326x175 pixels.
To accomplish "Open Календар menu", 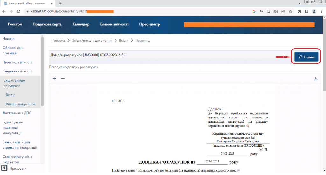I will [x=81, y=24].
